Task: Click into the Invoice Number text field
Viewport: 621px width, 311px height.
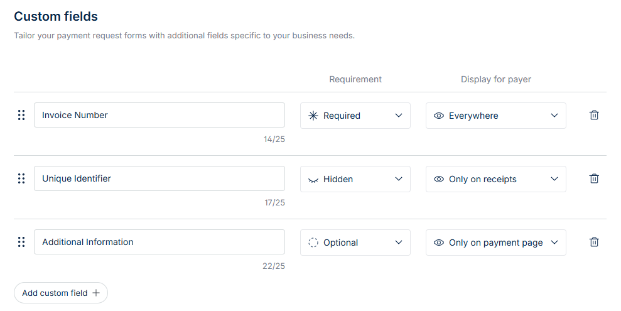Action: coord(159,115)
